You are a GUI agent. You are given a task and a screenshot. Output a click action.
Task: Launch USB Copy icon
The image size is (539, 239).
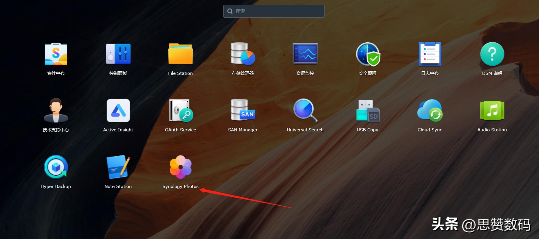pos(368,111)
